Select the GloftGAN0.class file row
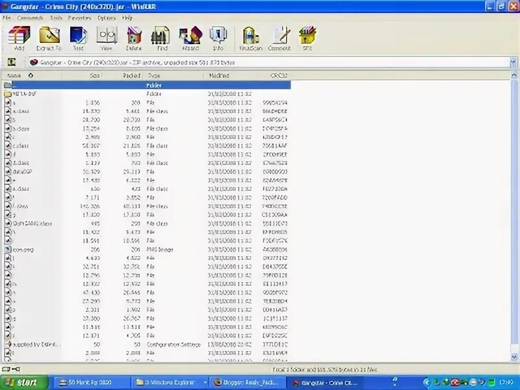The height and width of the screenshot is (390, 520). [147, 224]
